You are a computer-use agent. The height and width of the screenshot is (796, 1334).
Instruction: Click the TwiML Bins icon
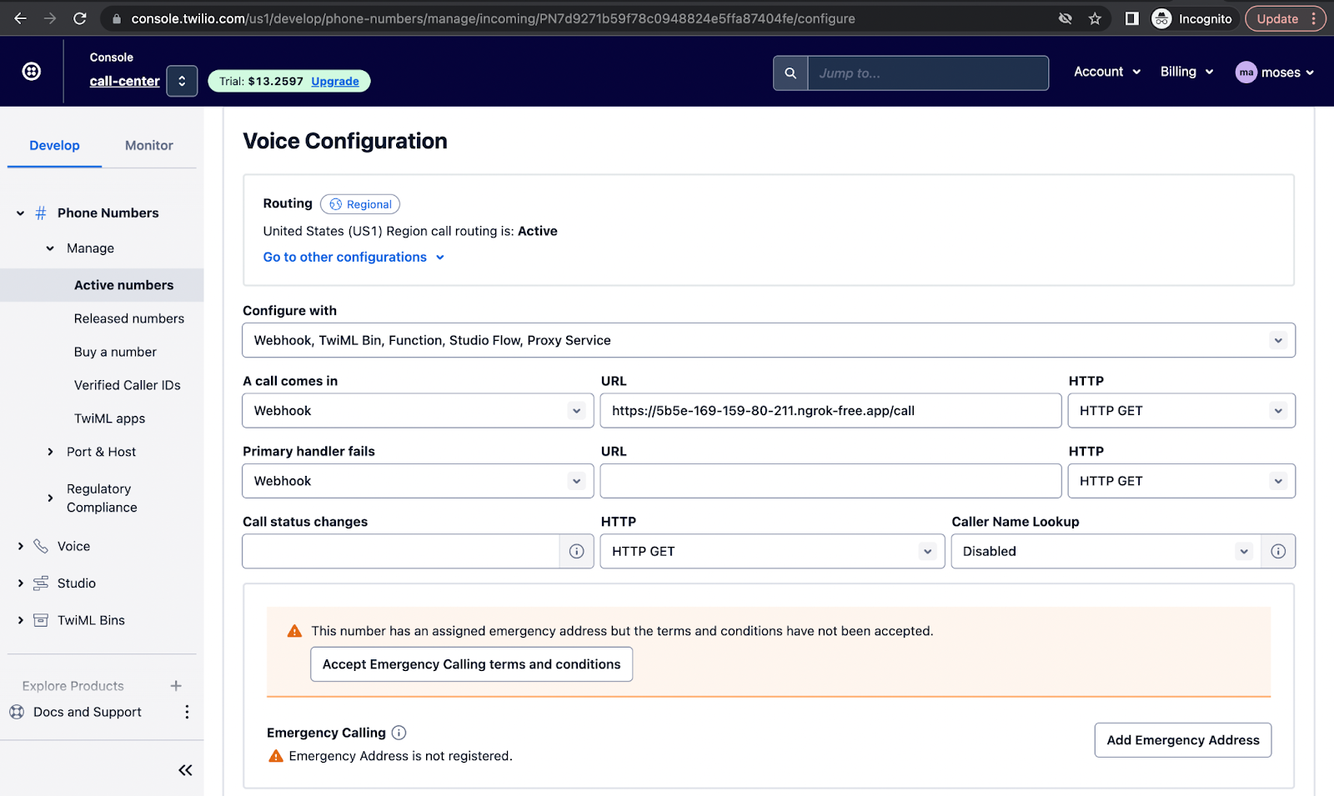click(x=40, y=620)
